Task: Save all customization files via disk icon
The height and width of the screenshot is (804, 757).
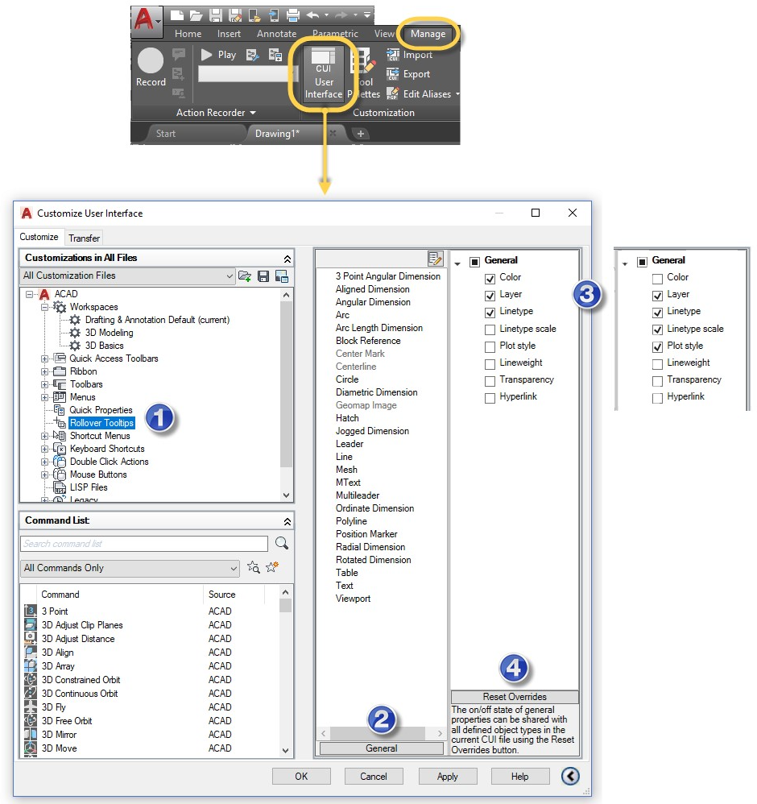Action: [x=263, y=276]
